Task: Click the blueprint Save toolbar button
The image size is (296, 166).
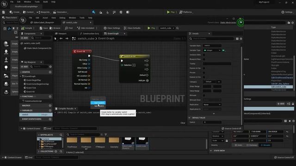Action: pos(43,28)
